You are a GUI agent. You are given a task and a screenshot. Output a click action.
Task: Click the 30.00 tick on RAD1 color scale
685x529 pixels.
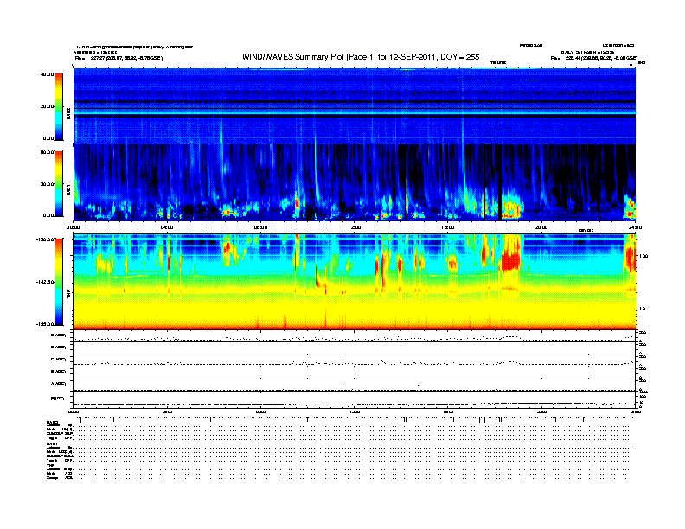(x=47, y=184)
